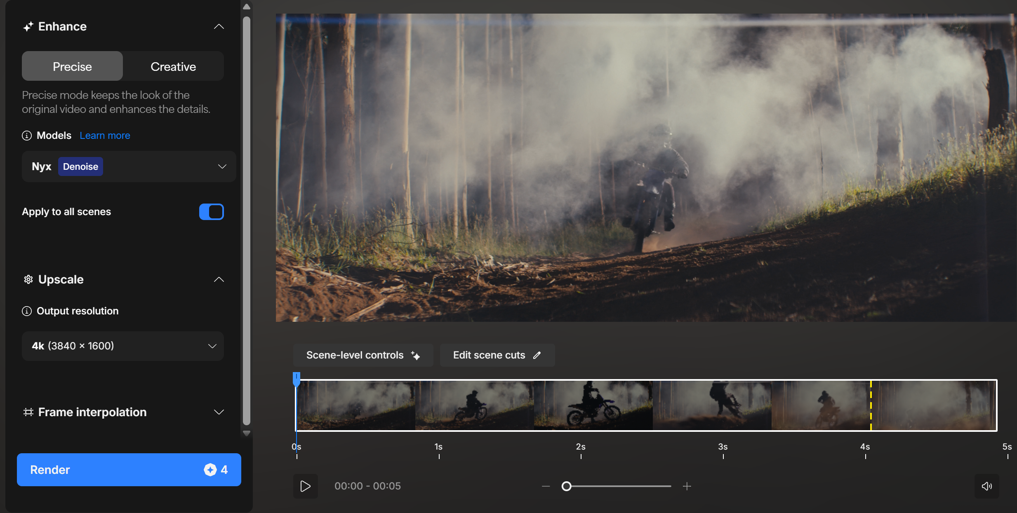1017x513 pixels.
Task: Click the Upscale gear icon
Action: (x=28, y=280)
